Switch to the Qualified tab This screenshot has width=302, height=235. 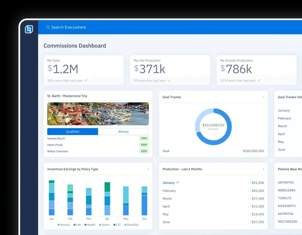point(72,131)
